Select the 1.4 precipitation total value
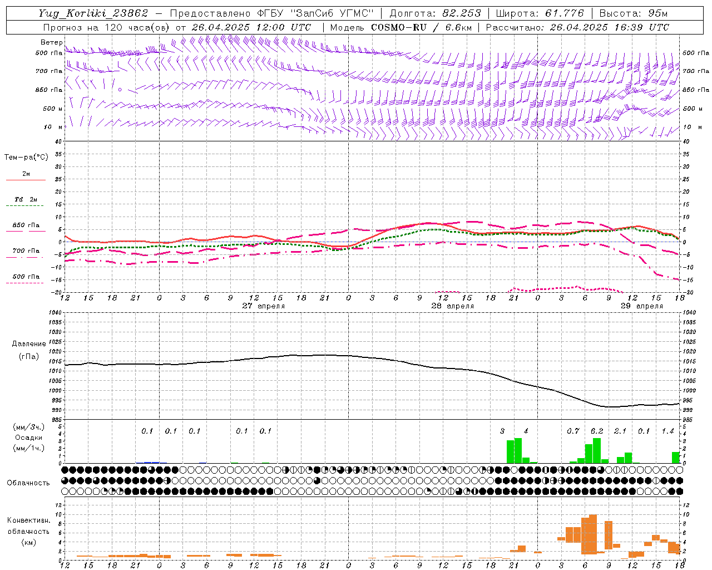This screenshot has width=712, height=570. 667,431
